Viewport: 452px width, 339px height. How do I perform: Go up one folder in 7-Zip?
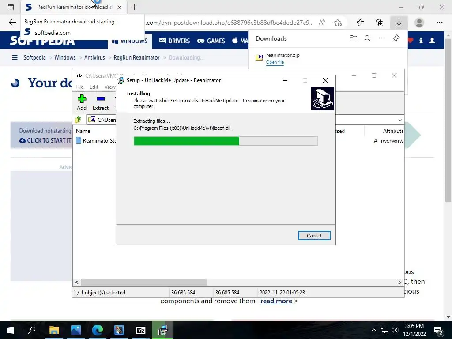tap(78, 119)
